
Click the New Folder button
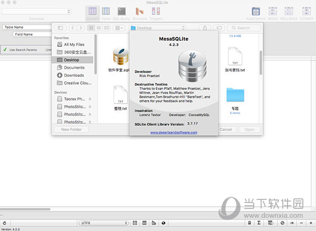click(x=71, y=129)
